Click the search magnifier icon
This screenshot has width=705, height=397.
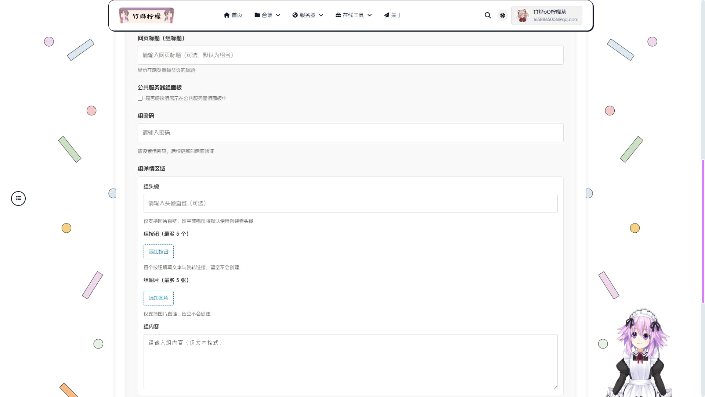tap(488, 15)
